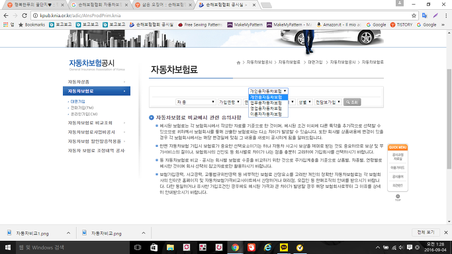Go back with the browser back arrow

(x=6, y=16)
